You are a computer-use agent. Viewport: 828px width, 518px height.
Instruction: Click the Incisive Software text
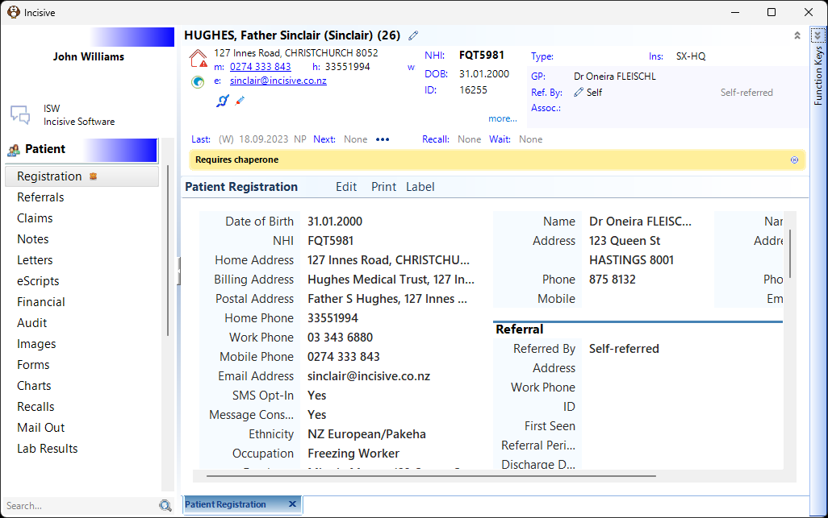tap(79, 122)
